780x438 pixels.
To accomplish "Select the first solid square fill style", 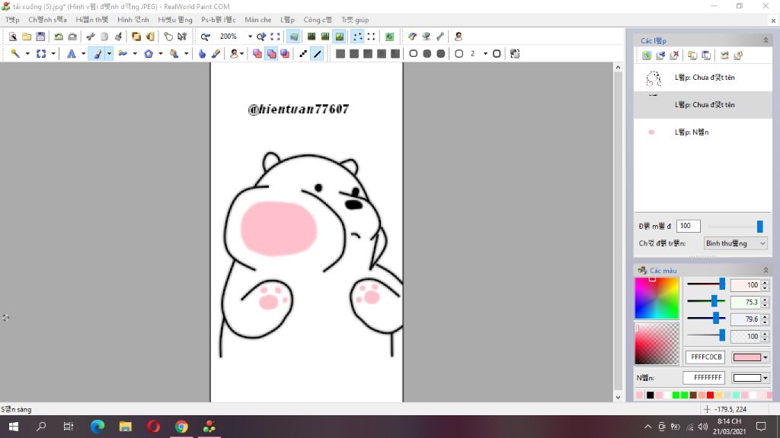I will [x=340, y=54].
